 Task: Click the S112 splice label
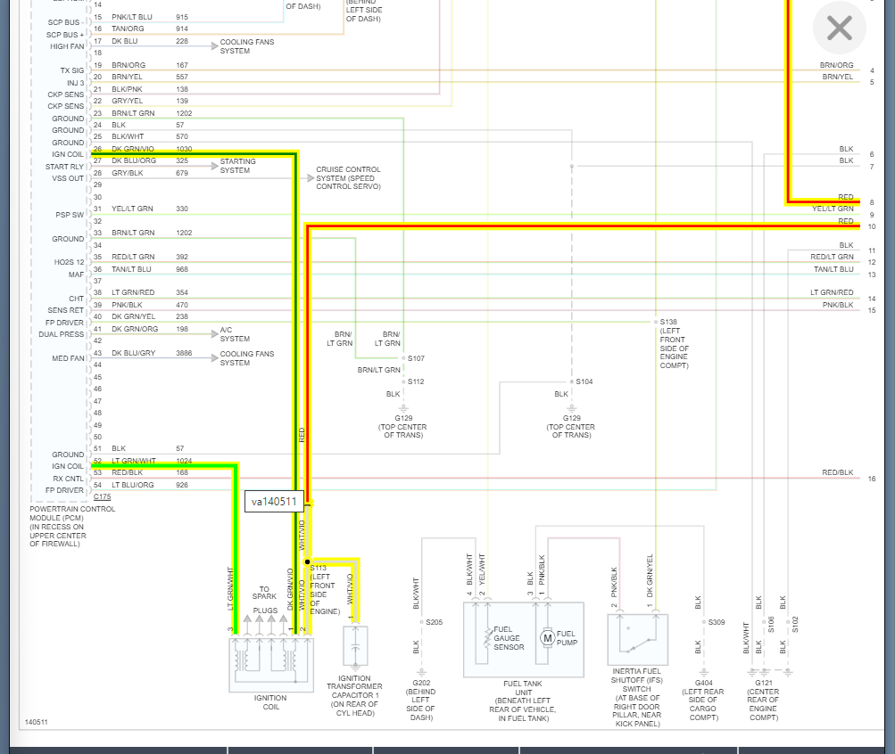[416, 381]
